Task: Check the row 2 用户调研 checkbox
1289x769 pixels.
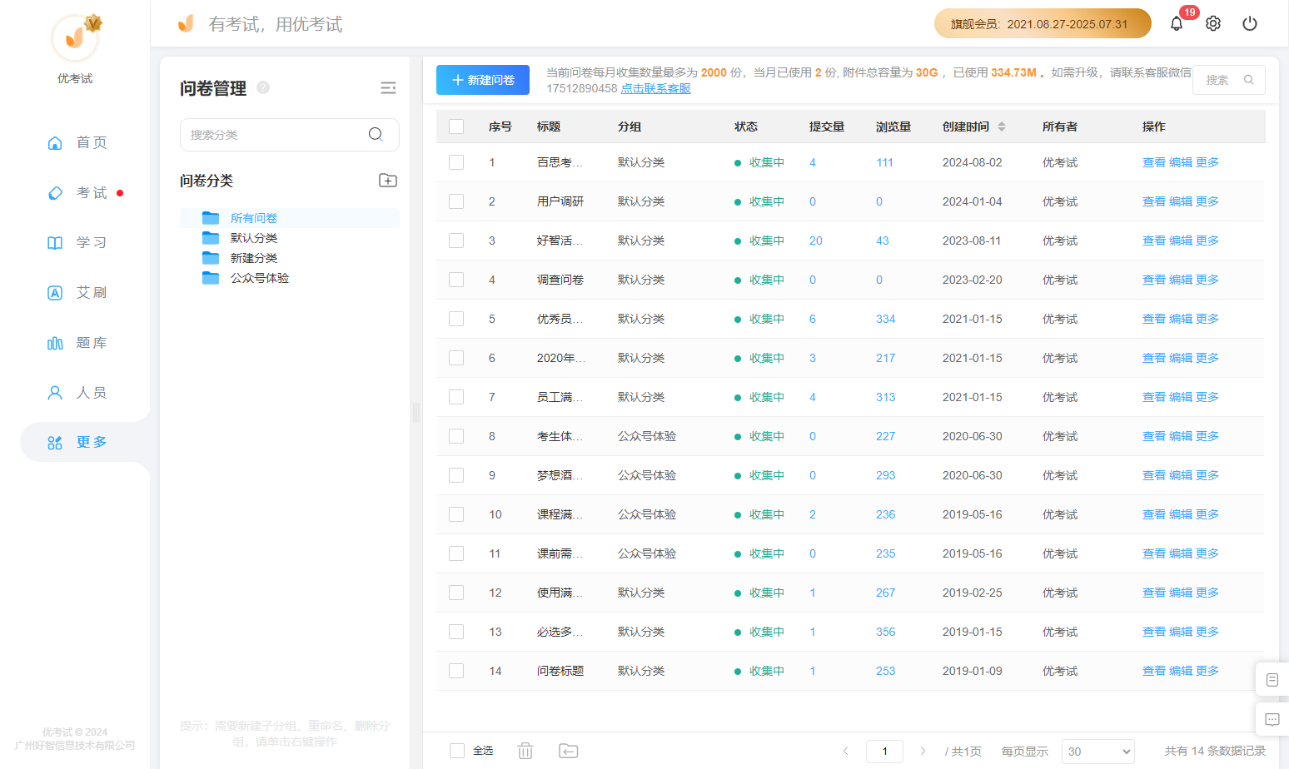Action: click(456, 201)
